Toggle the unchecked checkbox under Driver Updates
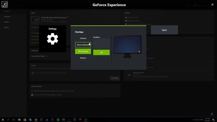This screenshot has width=217, height=122. [x=32, y=91]
